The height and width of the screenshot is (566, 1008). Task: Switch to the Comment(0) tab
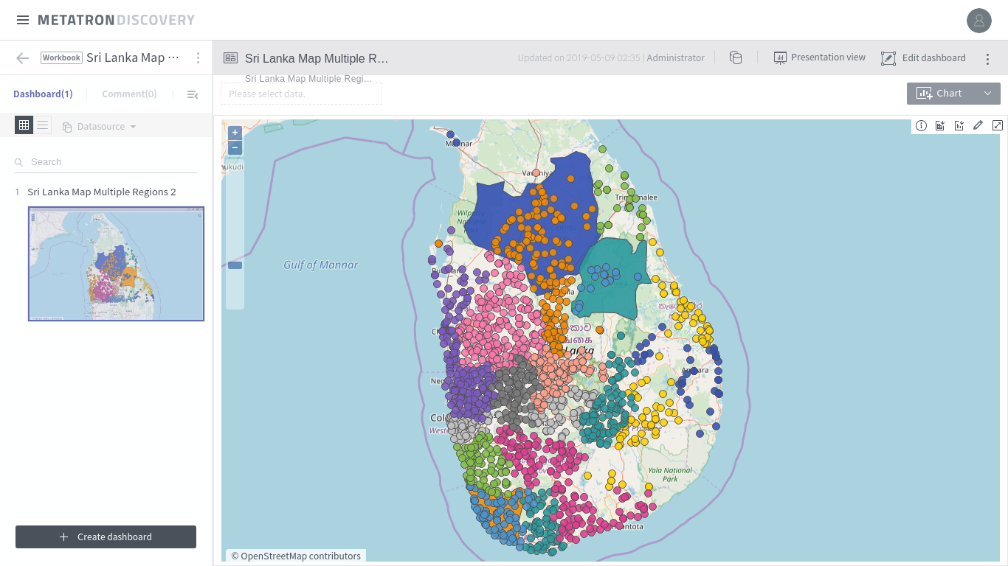129,94
